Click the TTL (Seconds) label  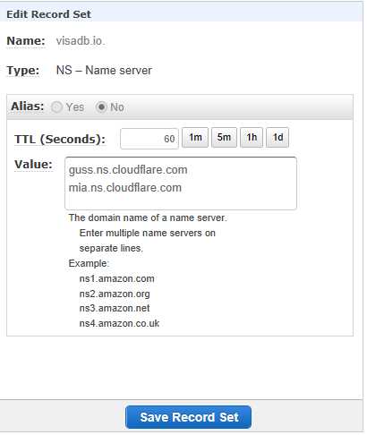(x=60, y=140)
